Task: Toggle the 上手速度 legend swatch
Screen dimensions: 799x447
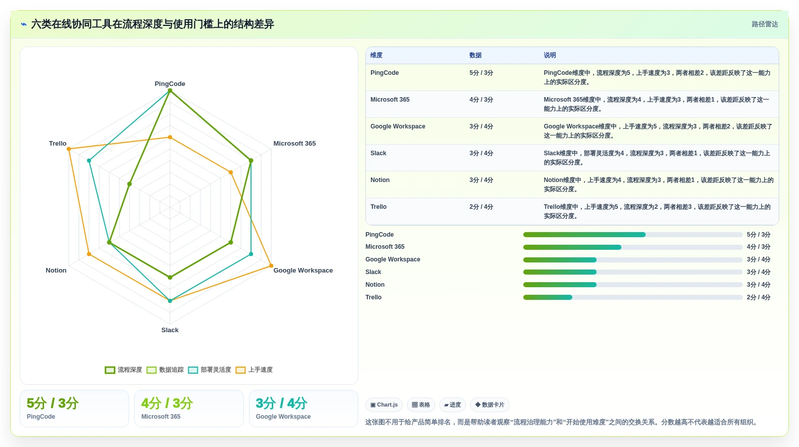Action: point(240,370)
